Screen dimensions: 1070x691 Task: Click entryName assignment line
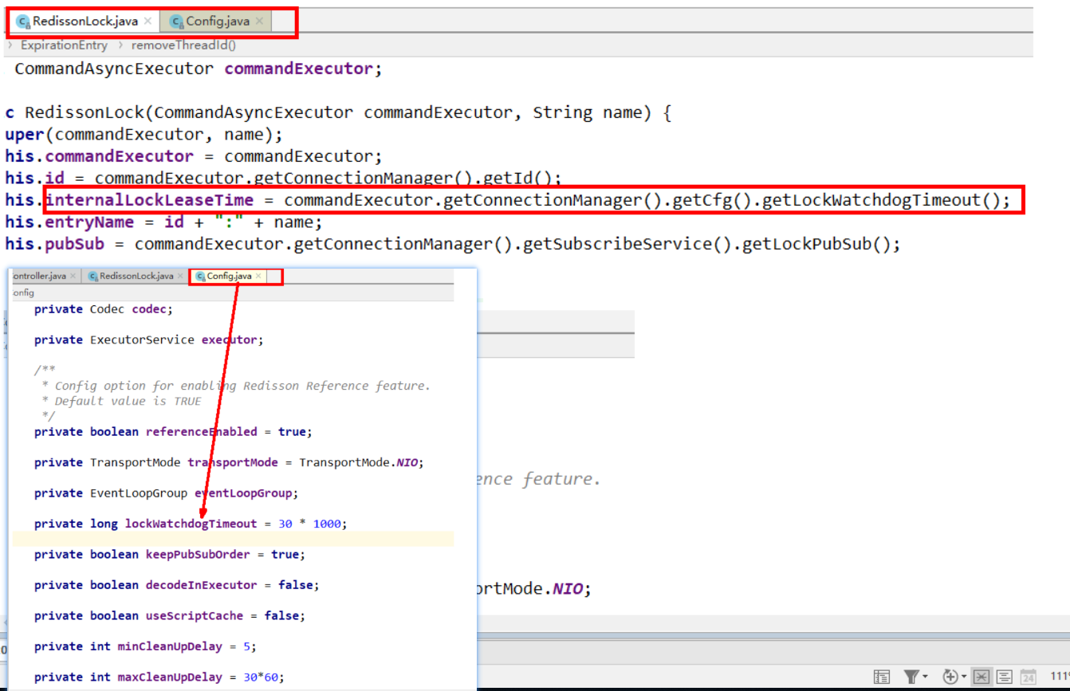pyautogui.click(x=163, y=222)
